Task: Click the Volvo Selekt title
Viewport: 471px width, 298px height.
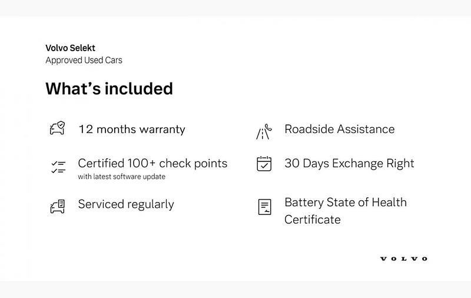Action: (x=70, y=48)
